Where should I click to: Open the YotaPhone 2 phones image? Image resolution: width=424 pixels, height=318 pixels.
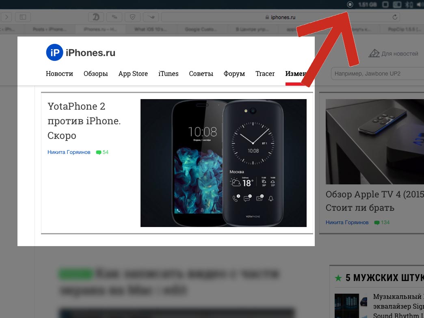[223, 163]
